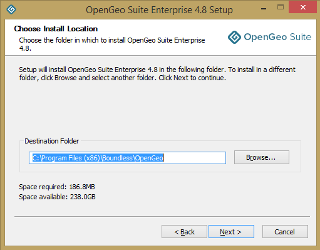Click the OpenGeo Suite Enterprise 4.8 Setup title
320x250 pixels.
[159, 10]
